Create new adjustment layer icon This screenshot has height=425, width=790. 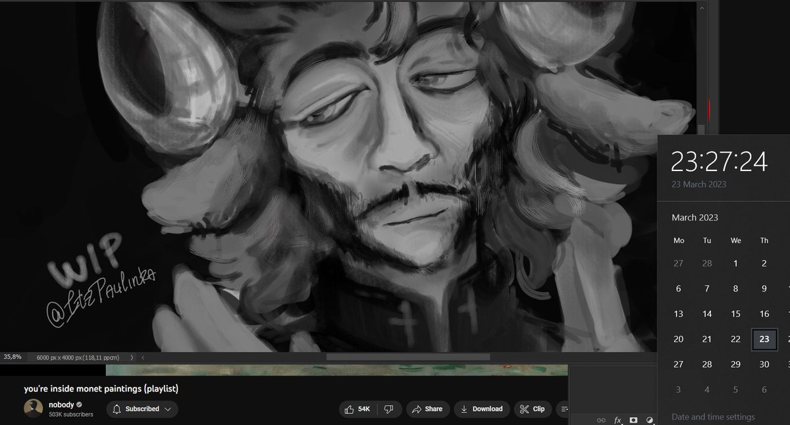pyautogui.click(x=649, y=420)
